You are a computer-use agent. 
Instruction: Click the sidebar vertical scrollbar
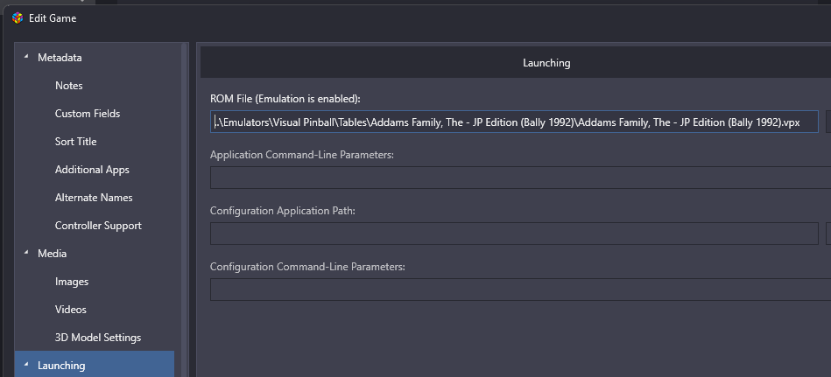[185, 210]
